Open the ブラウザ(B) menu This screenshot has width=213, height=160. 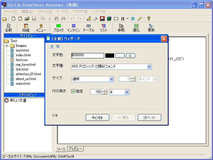80,12
